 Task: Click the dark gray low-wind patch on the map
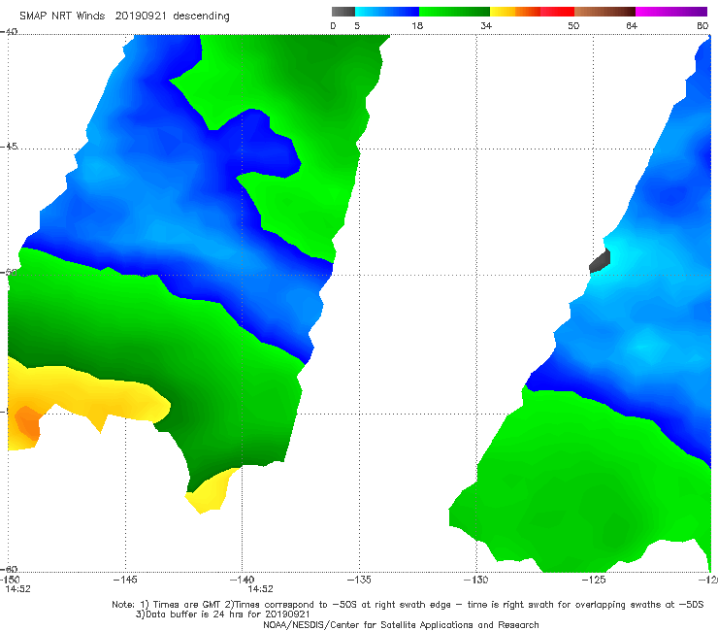[x=600, y=261]
